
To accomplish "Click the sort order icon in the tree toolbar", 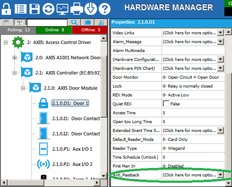I will [101, 23].
